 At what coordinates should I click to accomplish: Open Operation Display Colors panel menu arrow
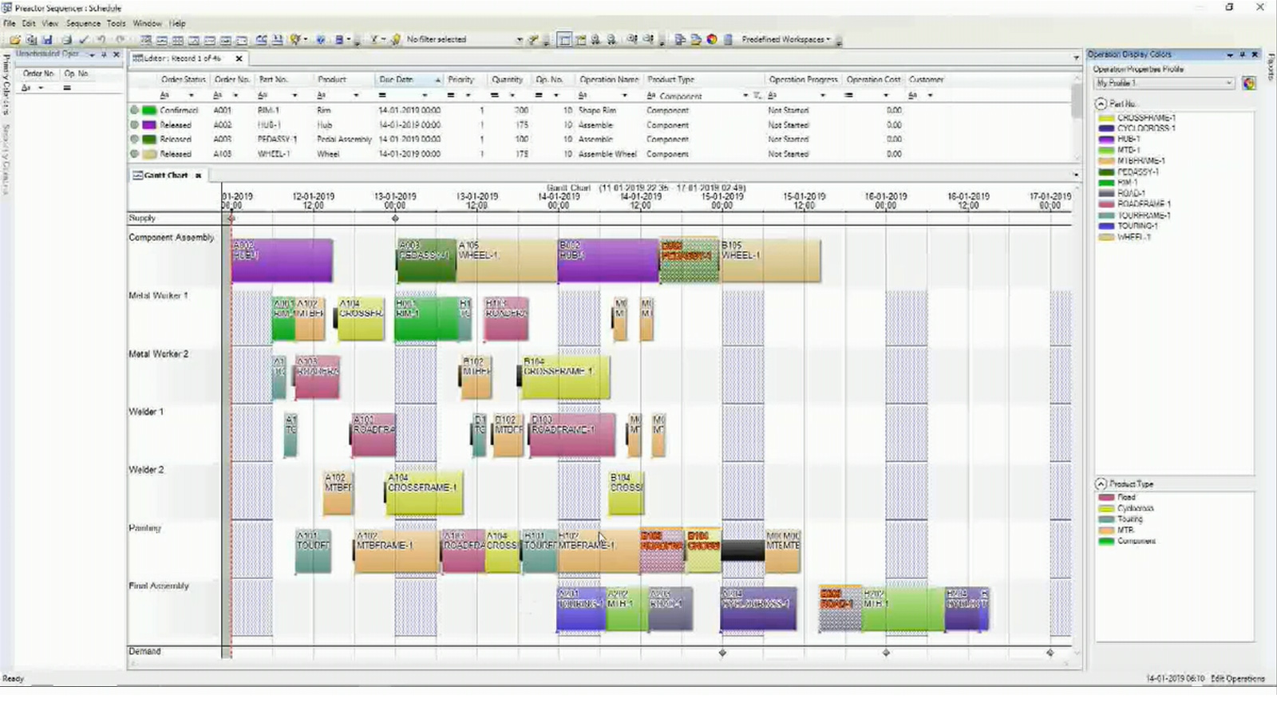[1230, 54]
